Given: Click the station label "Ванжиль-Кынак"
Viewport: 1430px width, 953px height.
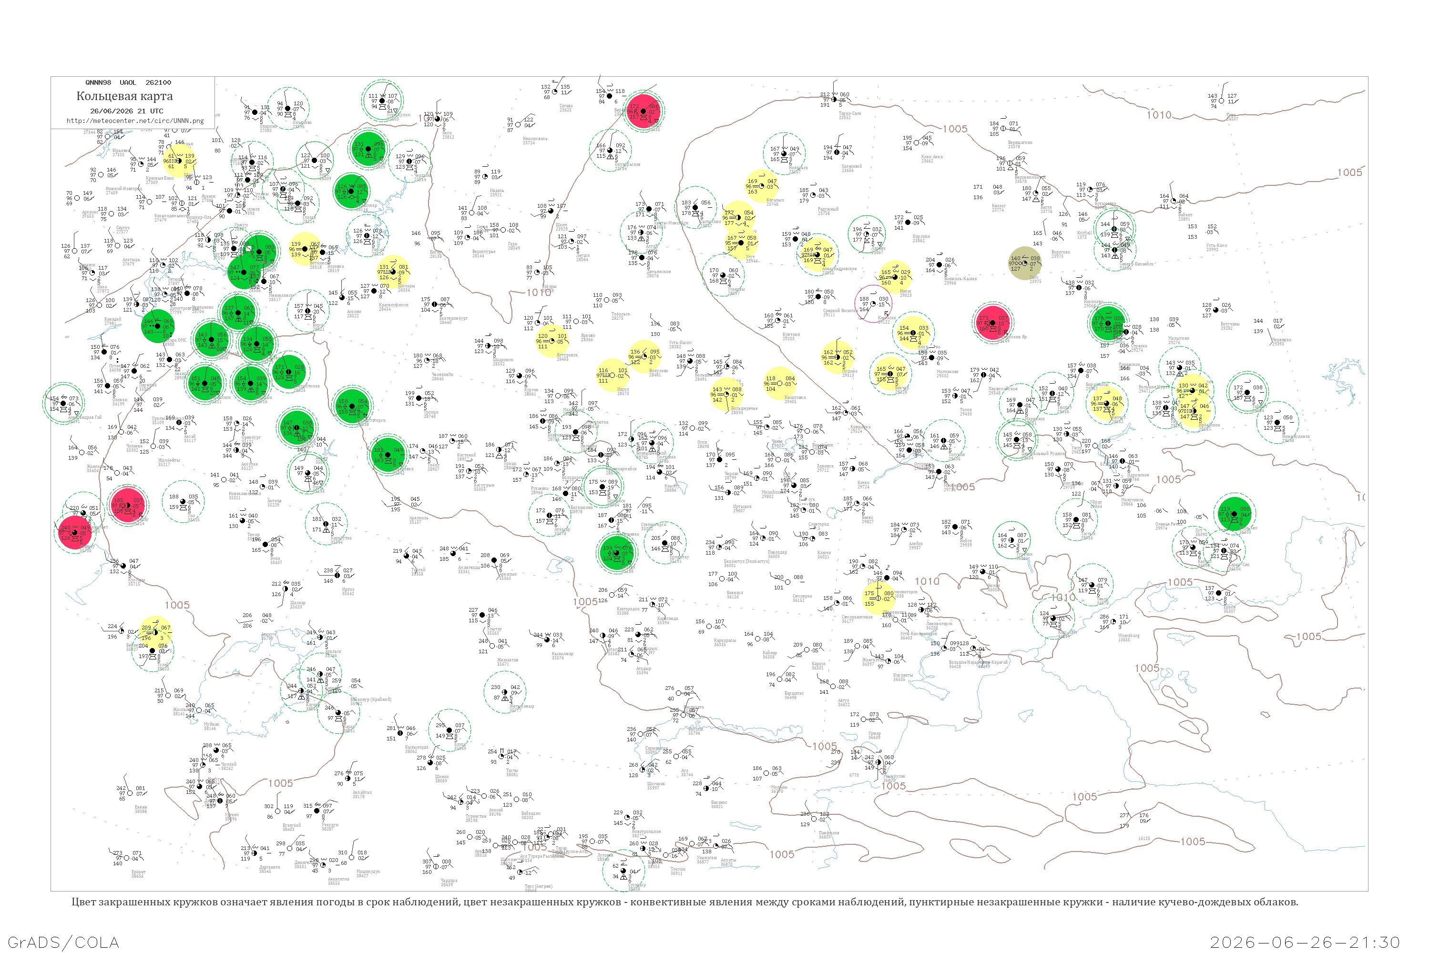Looking at the screenshot, I should (960, 280).
